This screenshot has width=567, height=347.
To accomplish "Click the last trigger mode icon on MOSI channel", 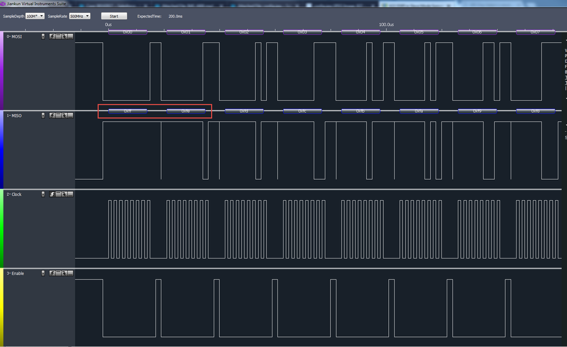I will [x=70, y=36].
